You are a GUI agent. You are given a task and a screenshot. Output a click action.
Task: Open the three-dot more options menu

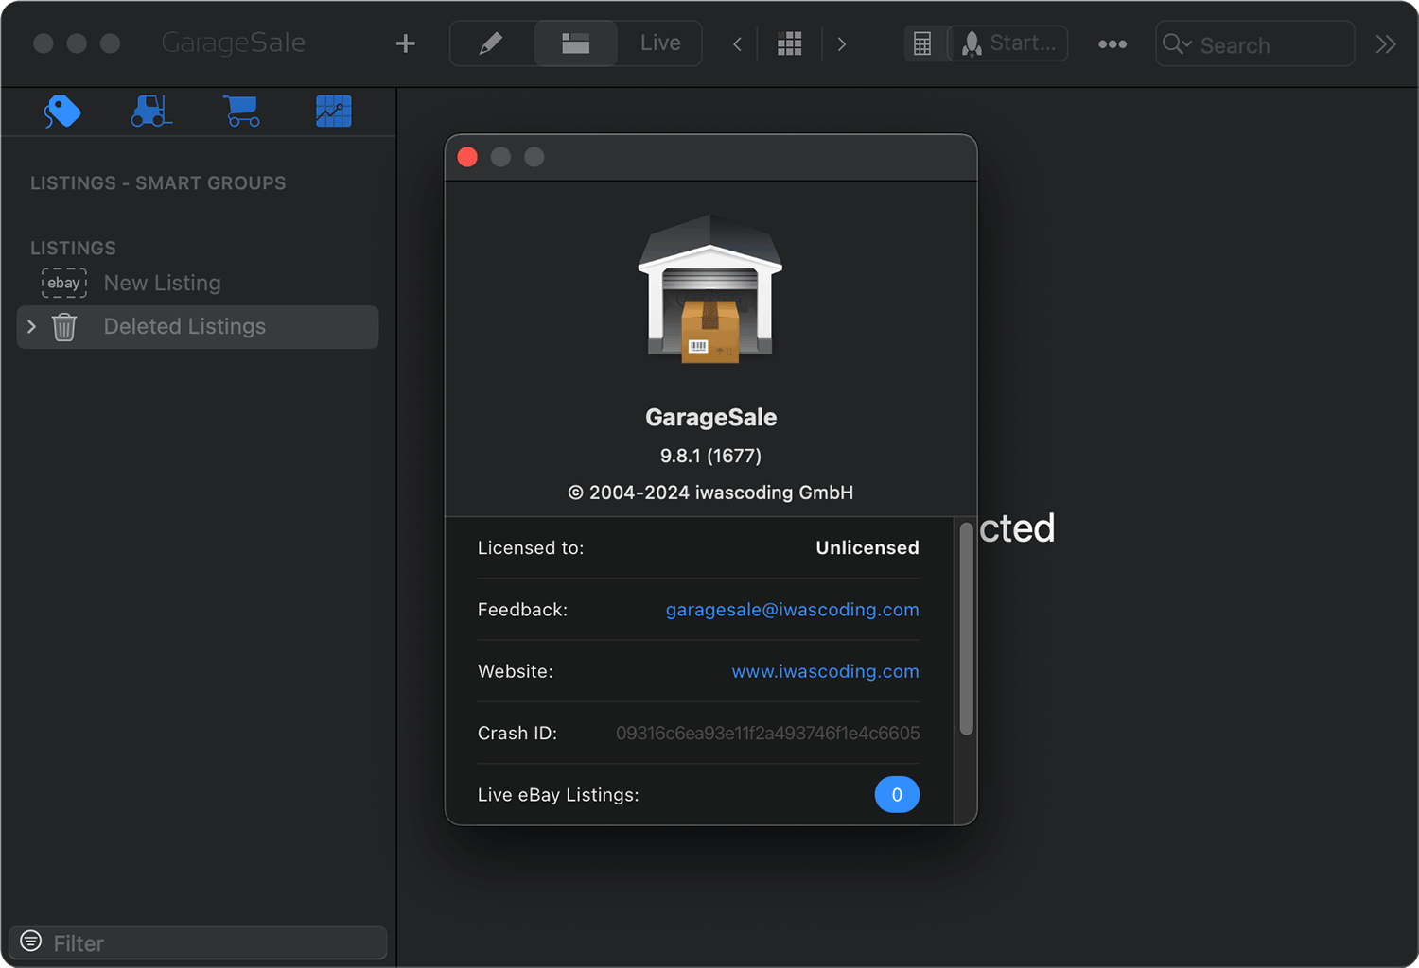(1112, 44)
